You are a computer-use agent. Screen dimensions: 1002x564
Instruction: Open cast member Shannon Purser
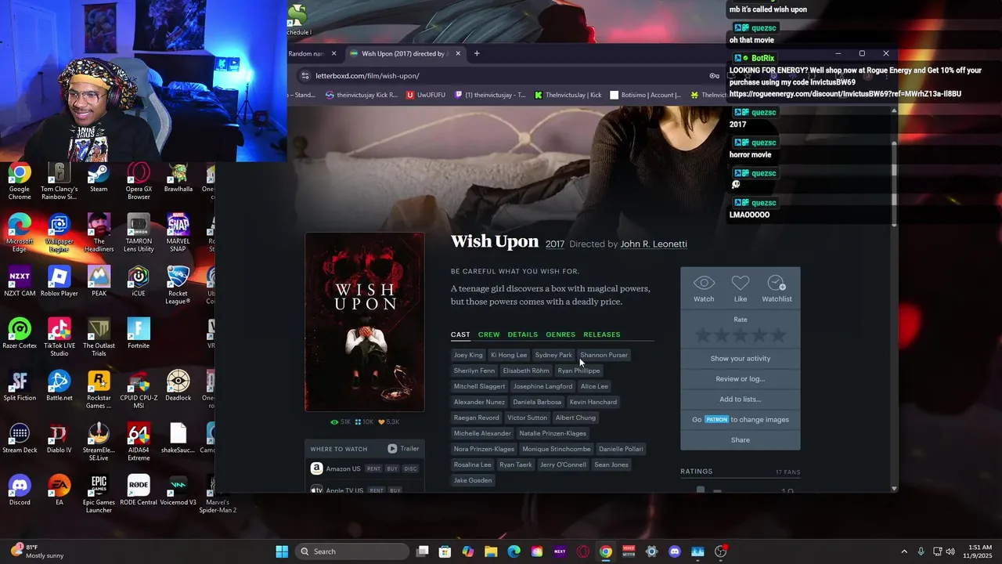coord(604,355)
